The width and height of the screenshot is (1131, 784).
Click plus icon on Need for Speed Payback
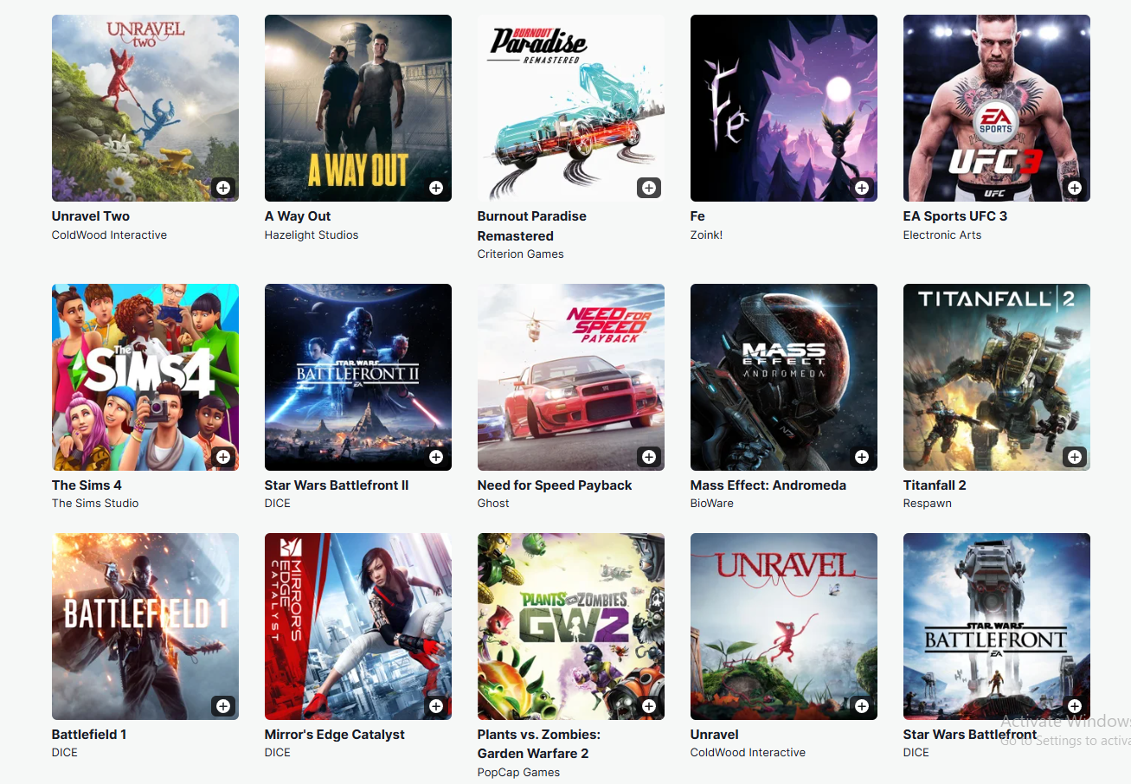pyautogui.click(x=649, y=457)
